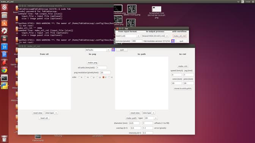The image size is (255, 143).
Task: Click make .png button
Action: [x=92, y=62]
